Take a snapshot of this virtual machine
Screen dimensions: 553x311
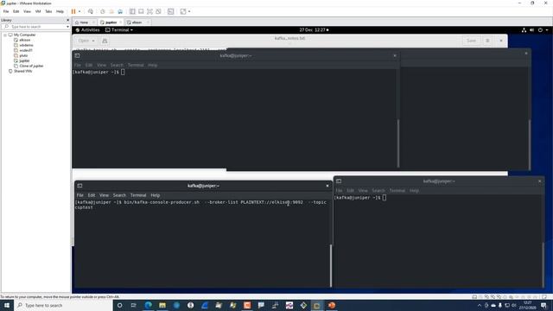[103, 11]
